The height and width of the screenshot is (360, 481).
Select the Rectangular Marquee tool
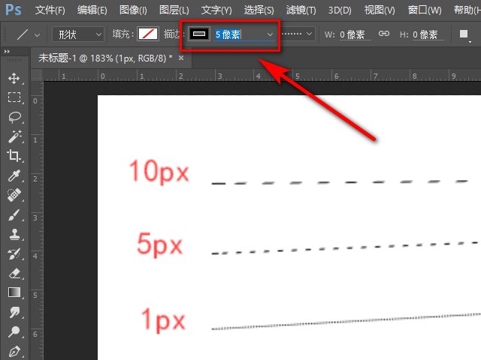(x=14, y=97)
